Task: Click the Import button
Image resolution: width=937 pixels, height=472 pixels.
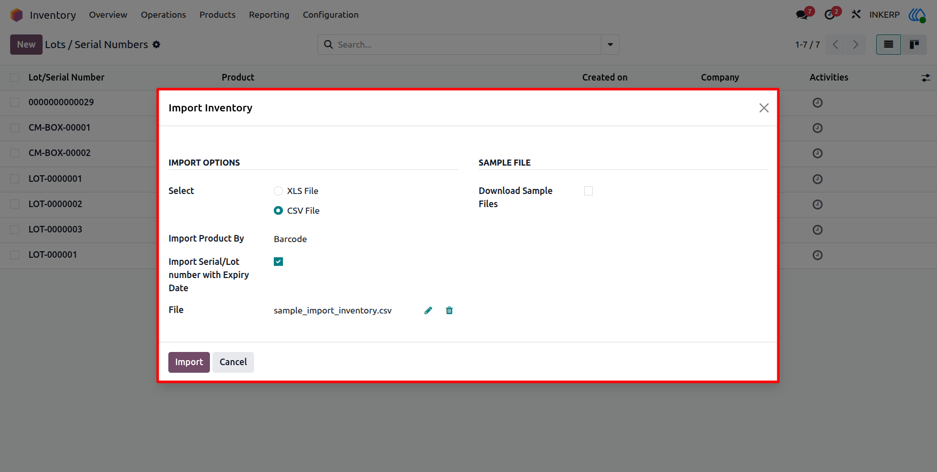Action: 189,362
